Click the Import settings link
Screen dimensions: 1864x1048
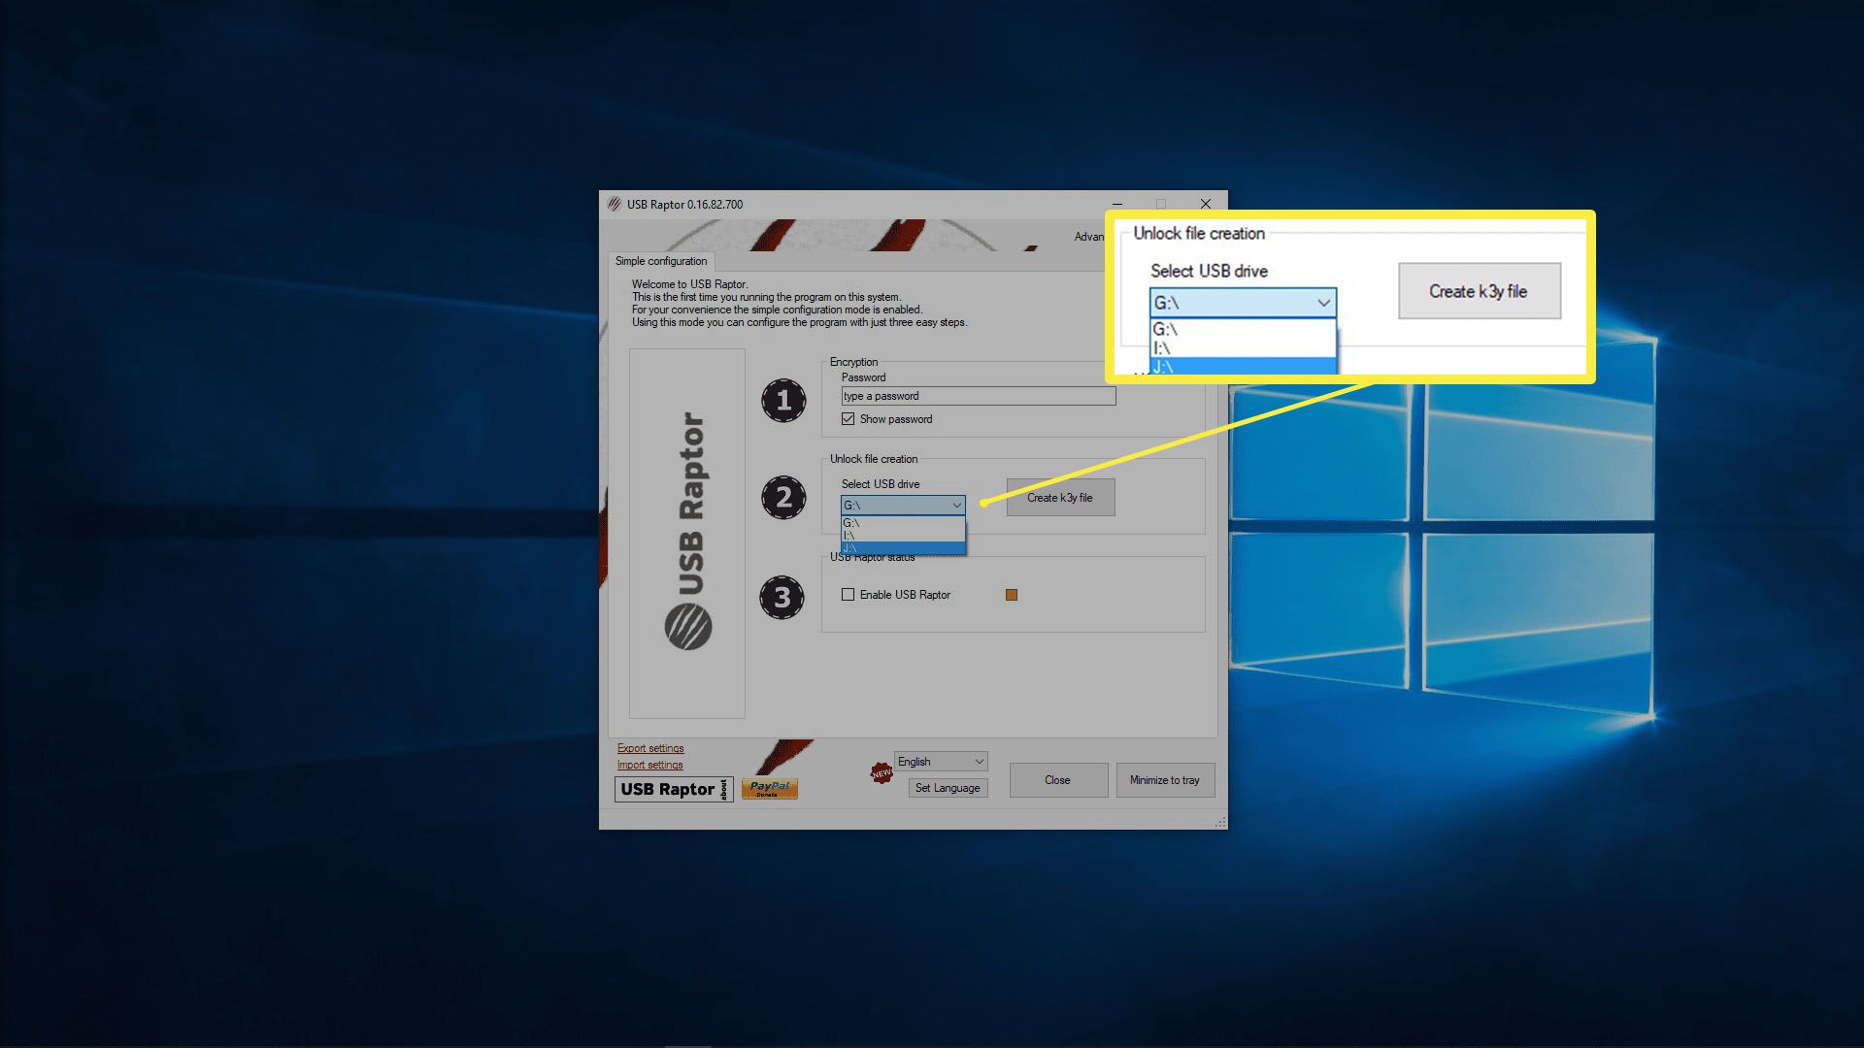pyautogui.click(x=648, y=764)
